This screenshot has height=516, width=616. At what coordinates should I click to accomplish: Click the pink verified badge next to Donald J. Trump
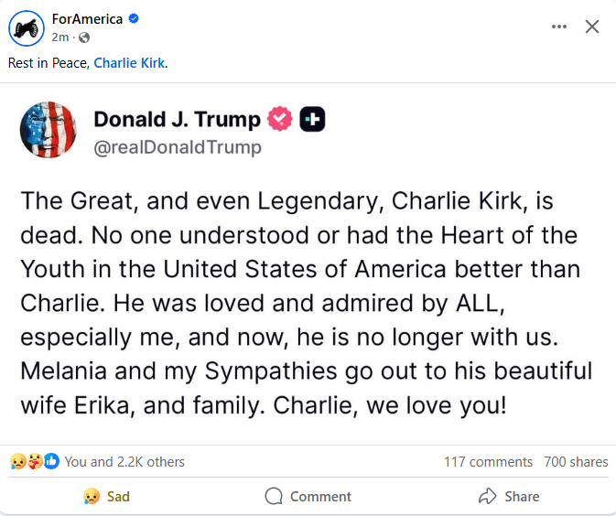coord(280,119)
